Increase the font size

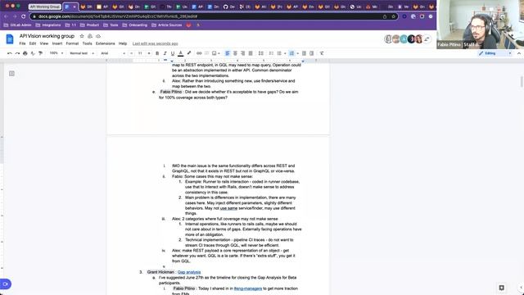[149, 53]
